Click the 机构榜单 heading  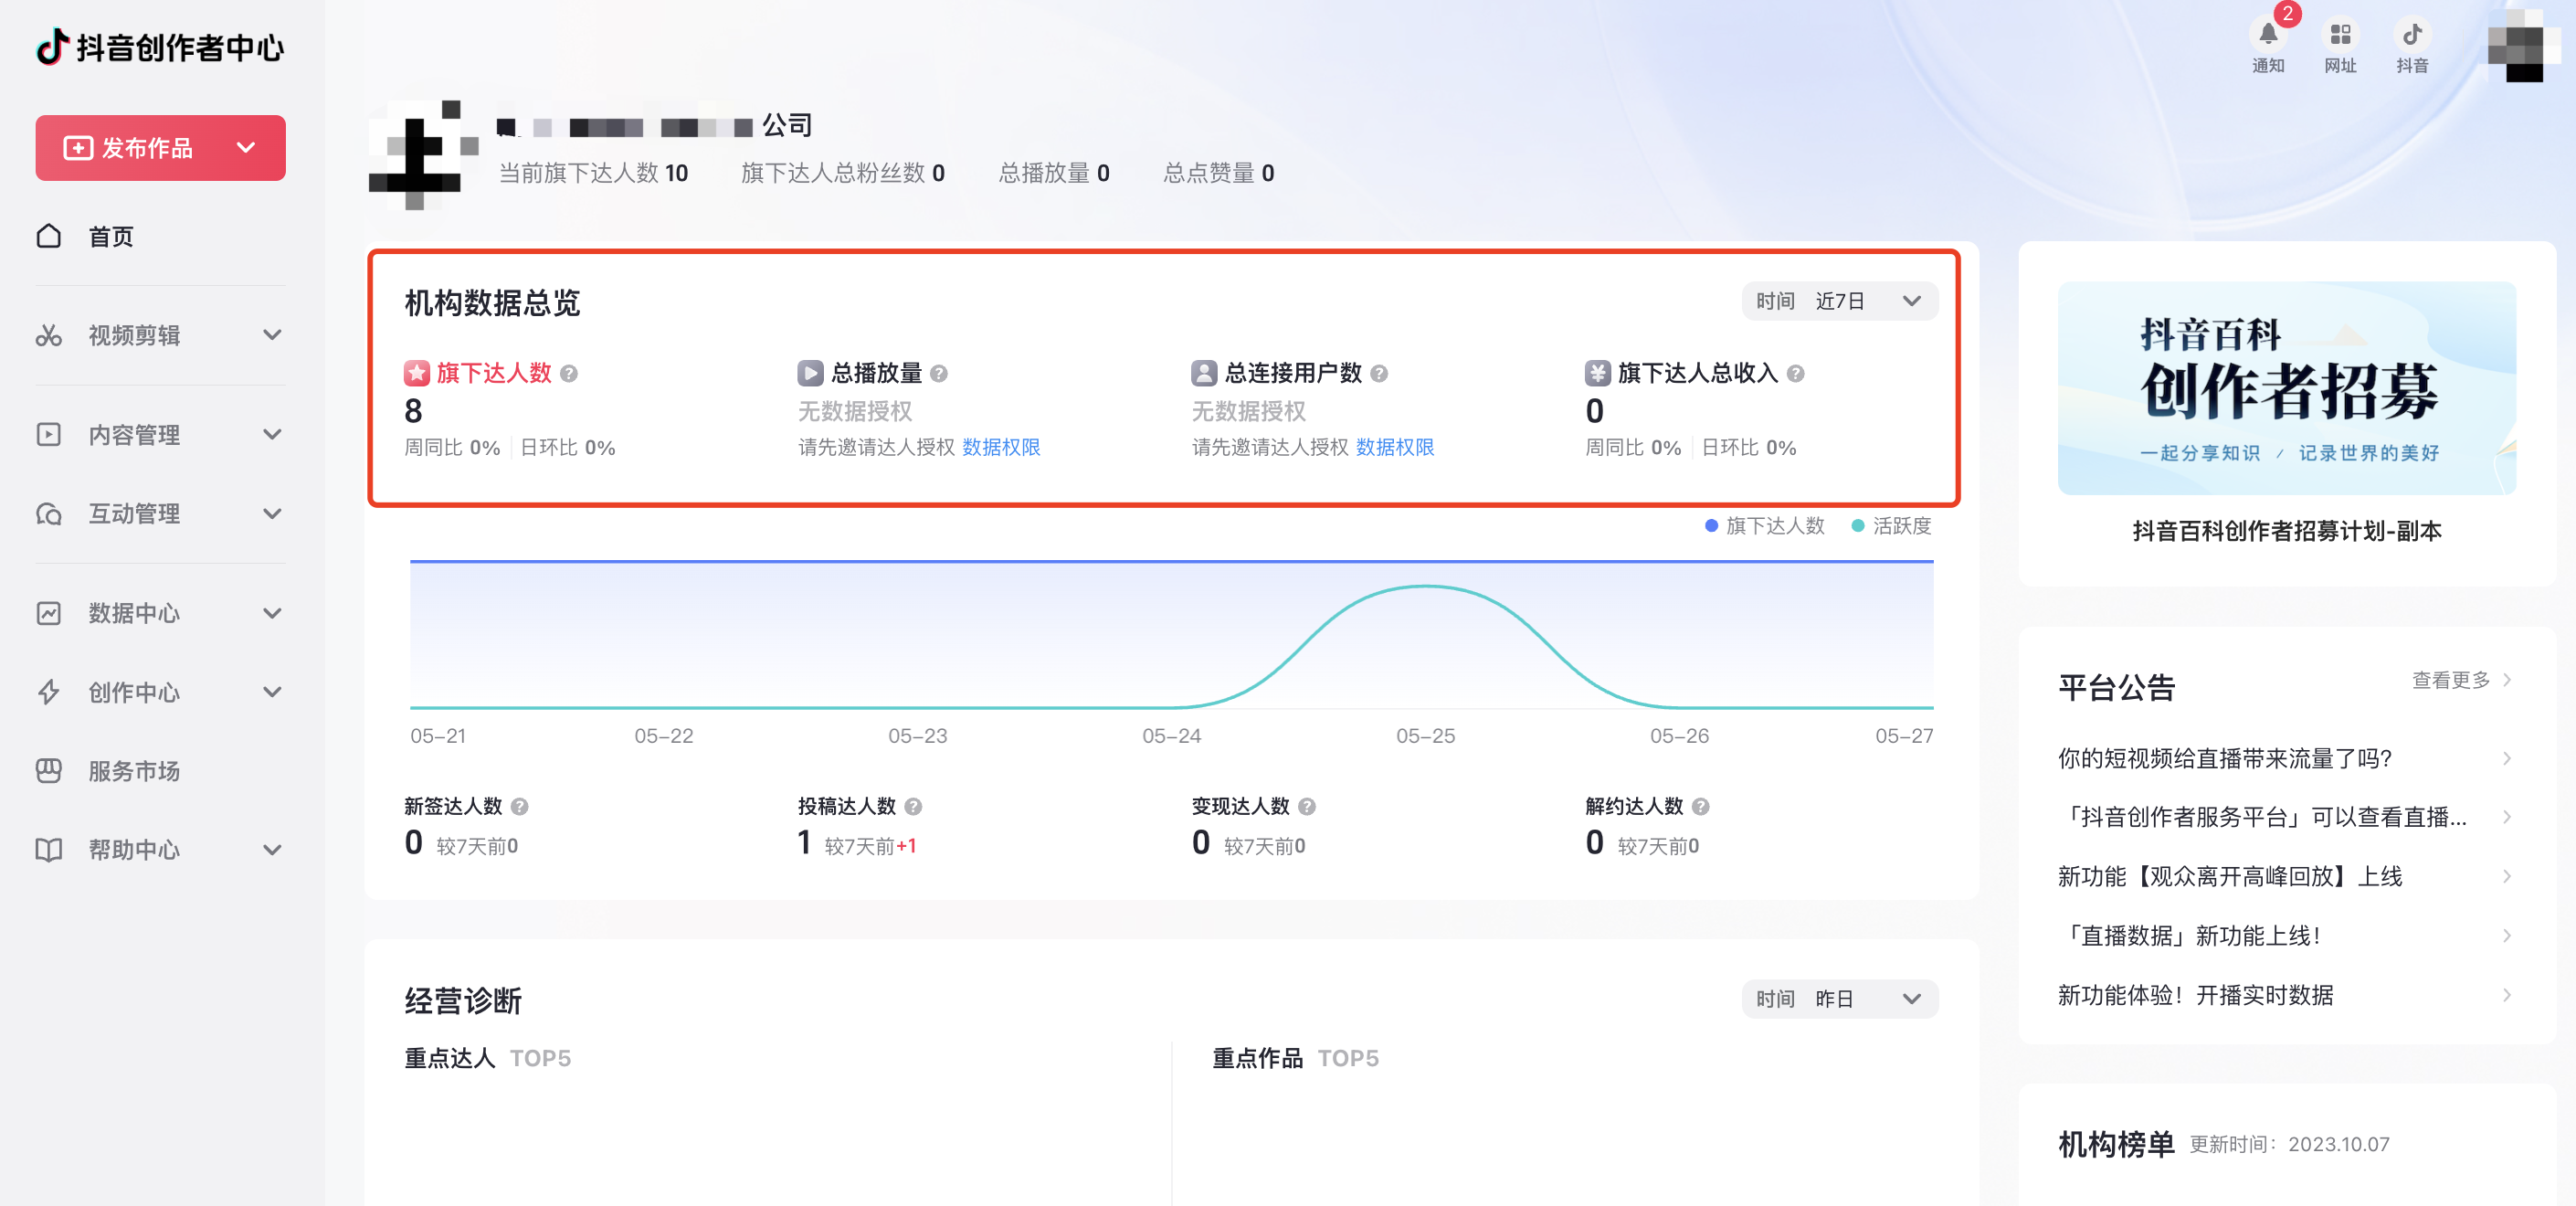point(2116,1144)
